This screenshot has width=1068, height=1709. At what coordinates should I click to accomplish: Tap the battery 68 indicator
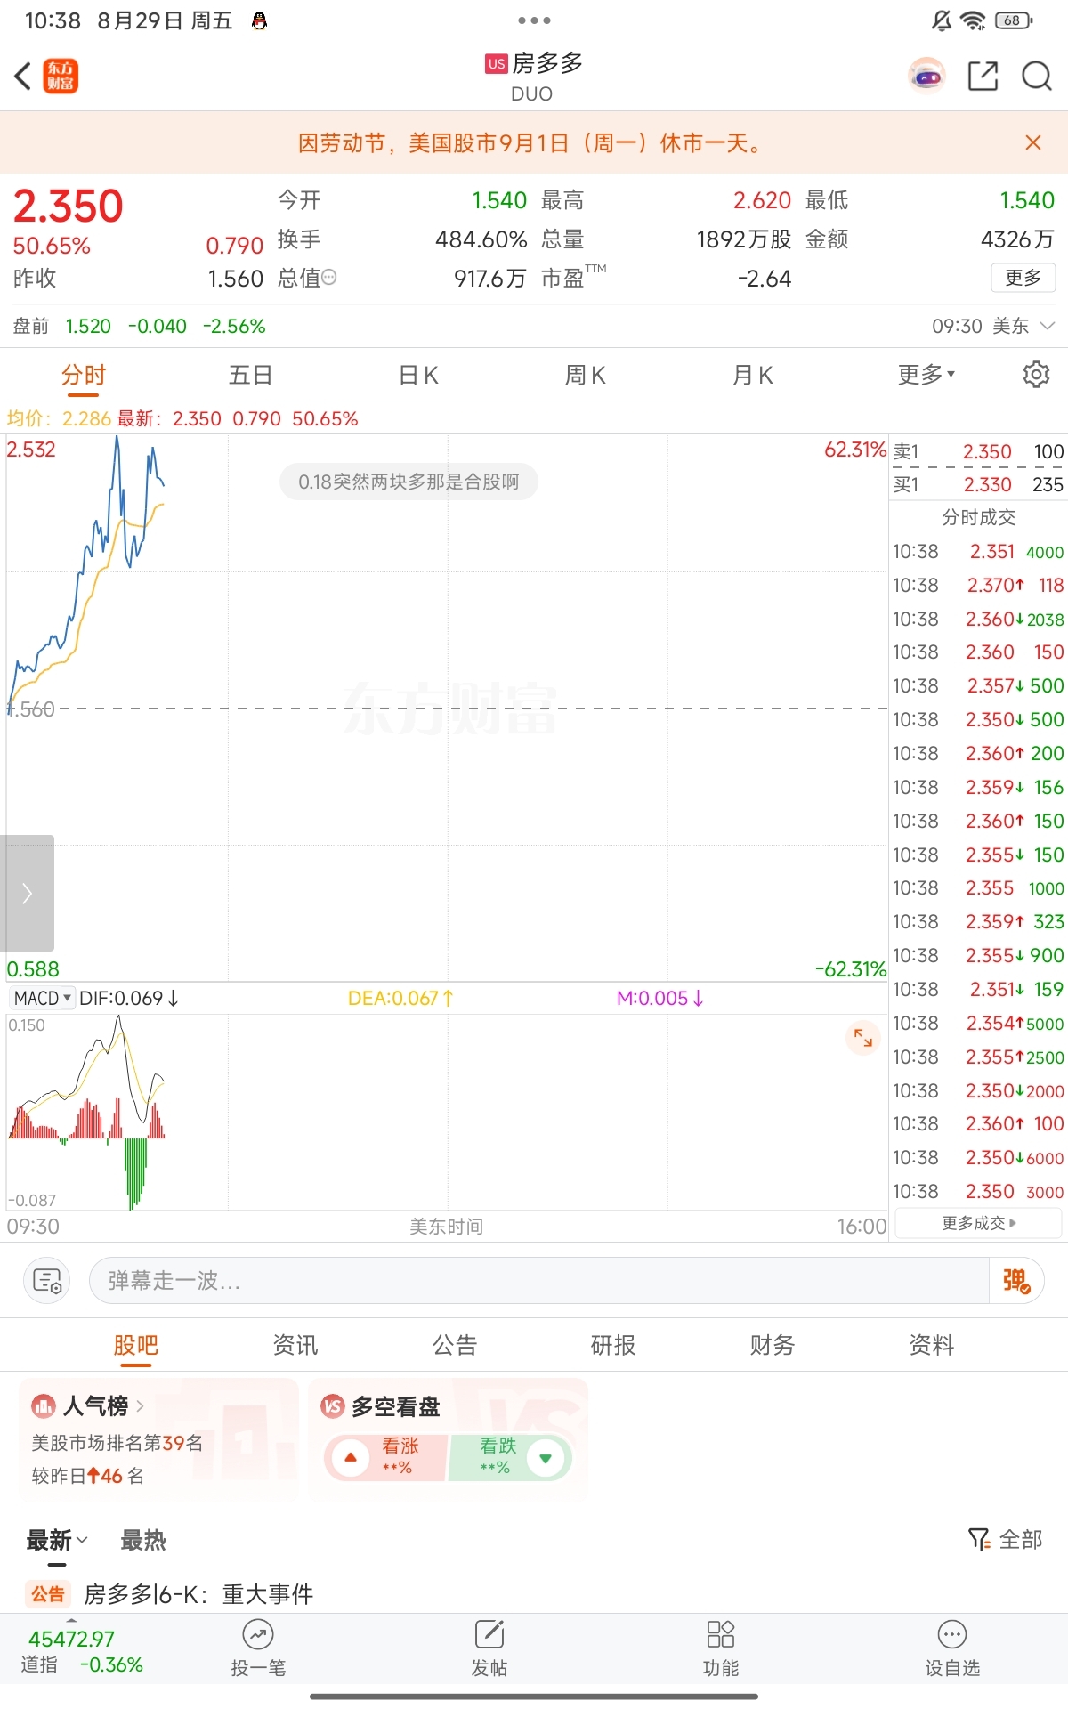click(x=1014, y=20)
